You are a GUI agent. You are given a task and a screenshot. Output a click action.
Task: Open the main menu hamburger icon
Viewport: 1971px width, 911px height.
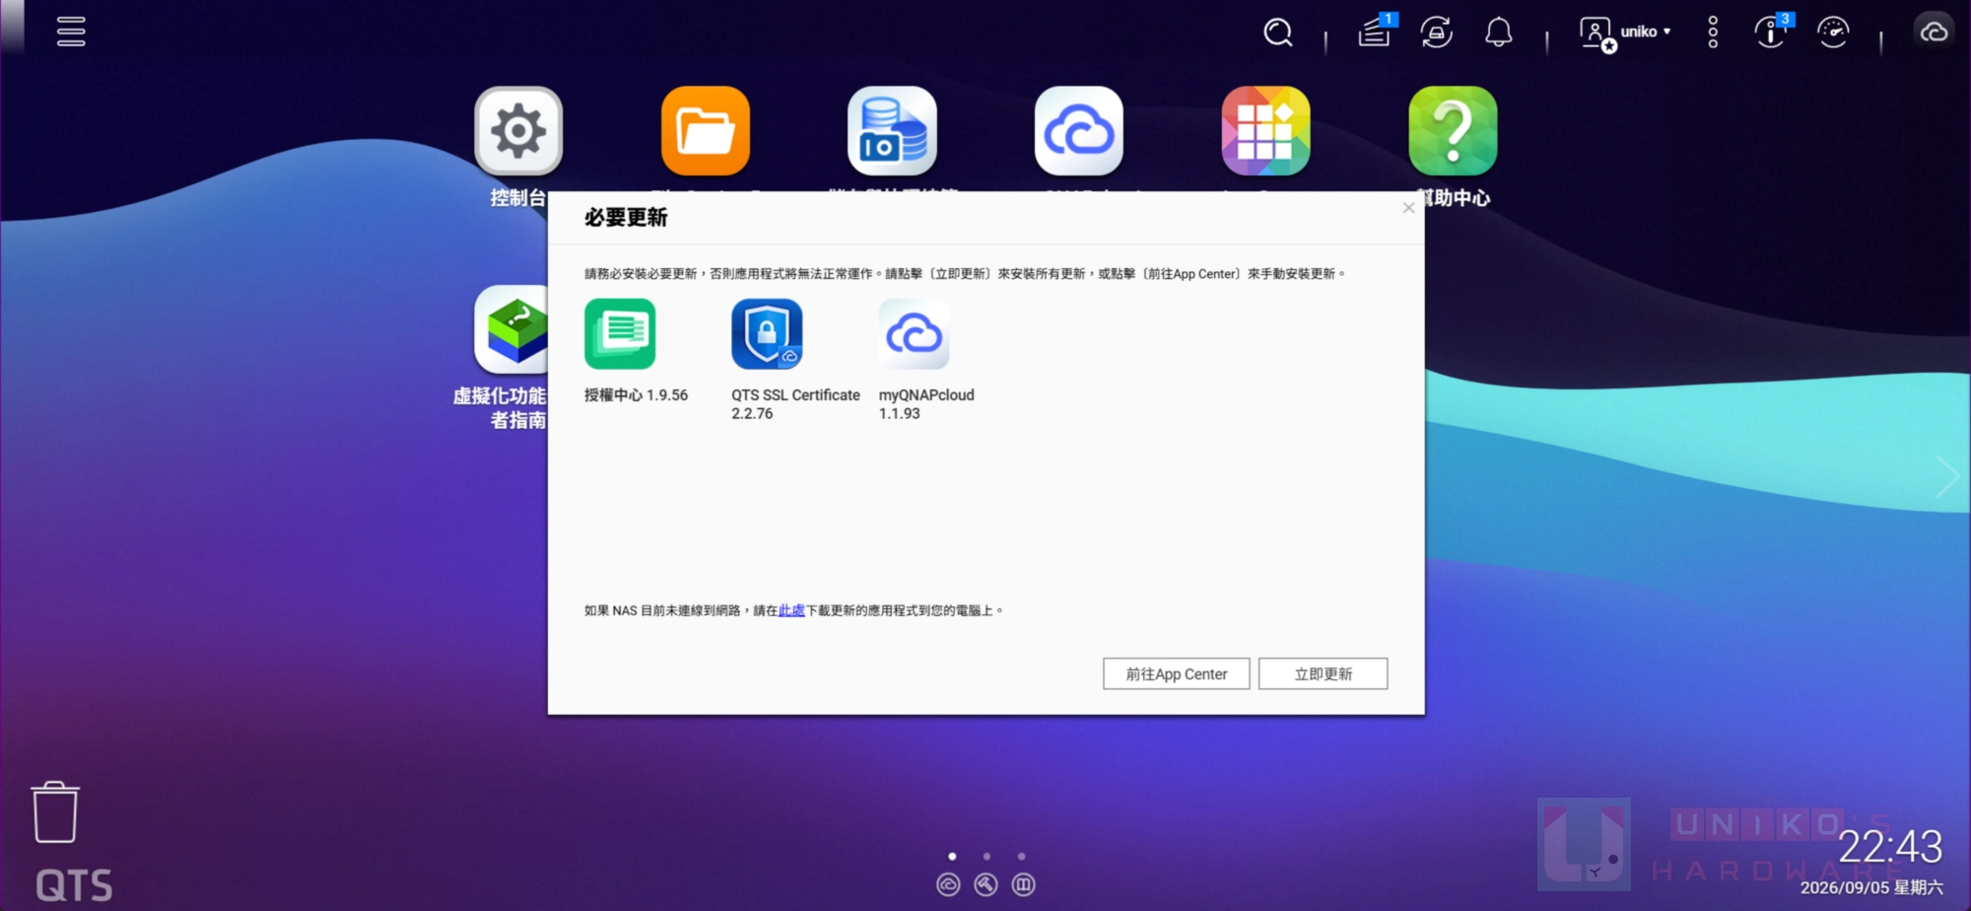tap(71, 32)
